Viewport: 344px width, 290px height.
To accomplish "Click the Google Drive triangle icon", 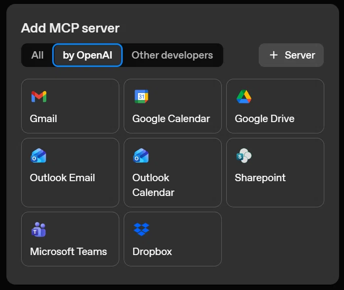I will [x=244, y=97].
